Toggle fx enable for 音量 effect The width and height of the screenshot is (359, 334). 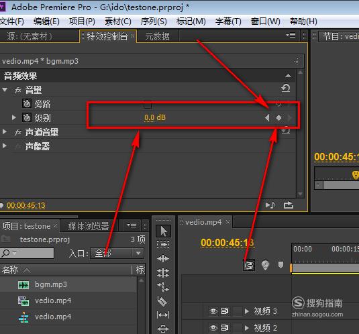click(18, 90)
